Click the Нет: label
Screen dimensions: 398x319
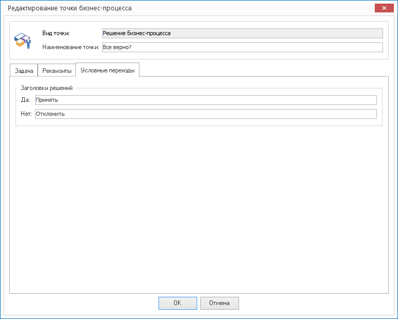[x=26, y=114]
